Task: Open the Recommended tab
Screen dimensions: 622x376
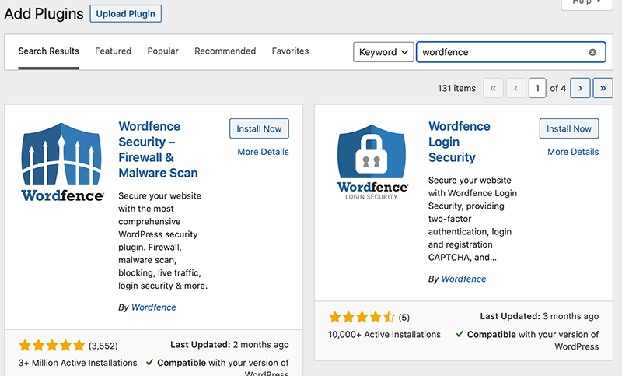Action: [x=225, y=51]
